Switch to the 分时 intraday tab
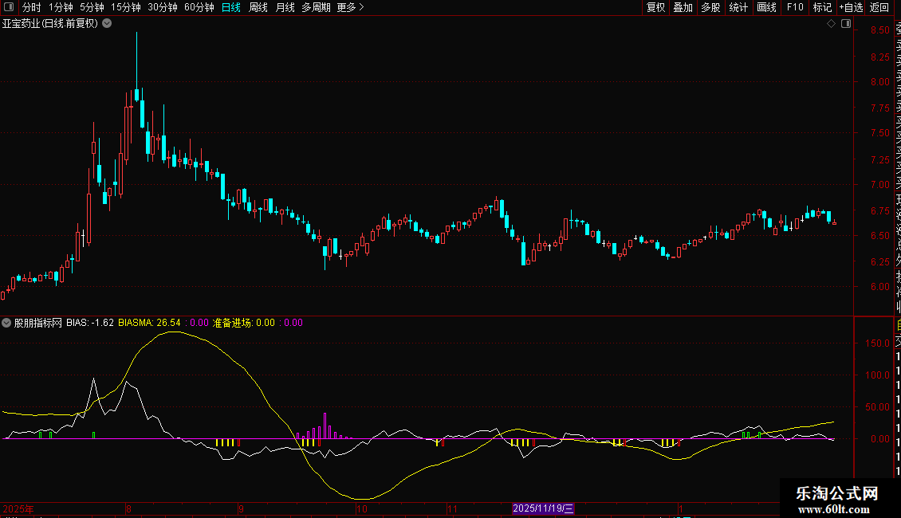The image size is (901, 518). click(32, 7)
